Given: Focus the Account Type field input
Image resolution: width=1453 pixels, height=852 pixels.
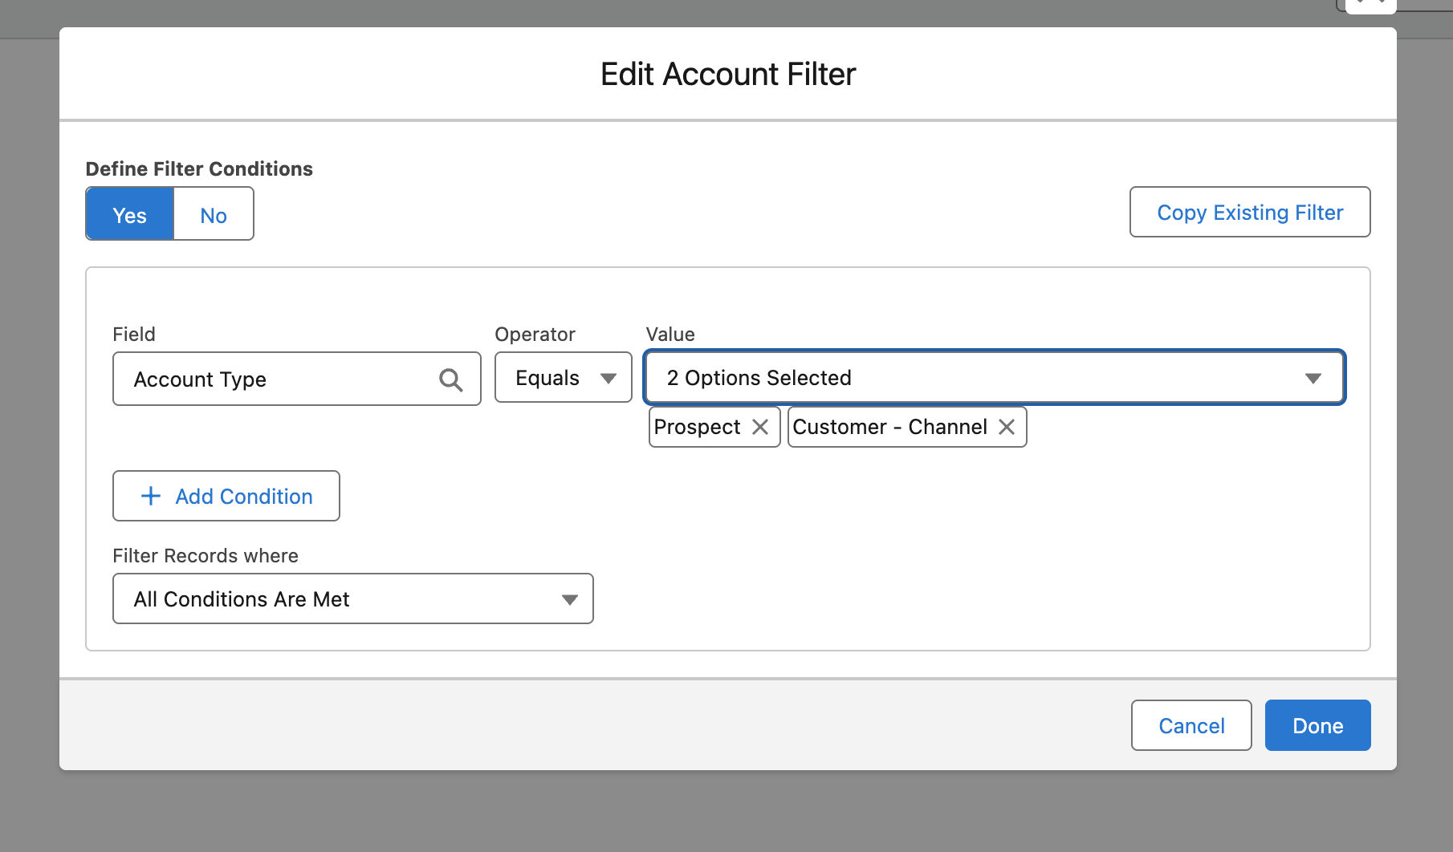Looking at the screenshot, I should coord(273,379).
